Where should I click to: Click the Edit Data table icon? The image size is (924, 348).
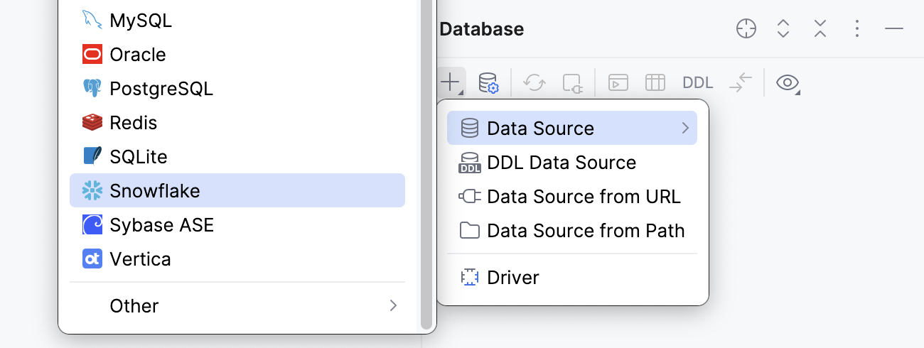[655, 83]
